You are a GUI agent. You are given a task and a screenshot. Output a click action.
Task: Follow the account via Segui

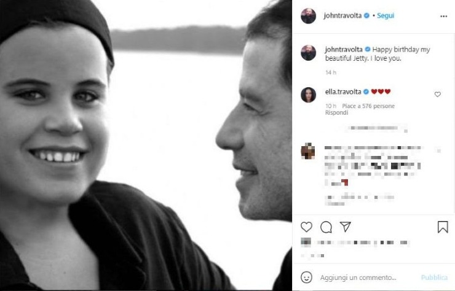tap(386, 15)
